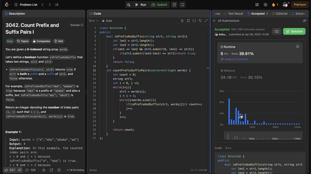The image size is (311, 174).
Task: Click the green Solution button
Action: coord(294,31)
